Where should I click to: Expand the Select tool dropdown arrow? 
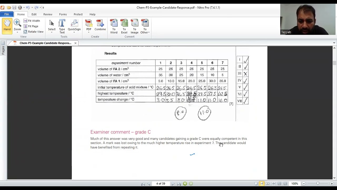point(52,32)
